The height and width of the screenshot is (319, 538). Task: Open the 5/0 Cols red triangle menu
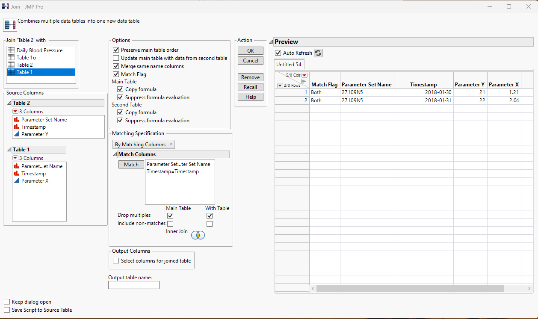(304, 74)
